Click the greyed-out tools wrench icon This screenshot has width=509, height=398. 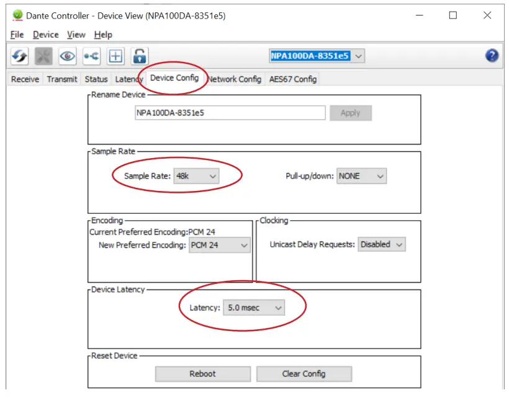point(43,56)
